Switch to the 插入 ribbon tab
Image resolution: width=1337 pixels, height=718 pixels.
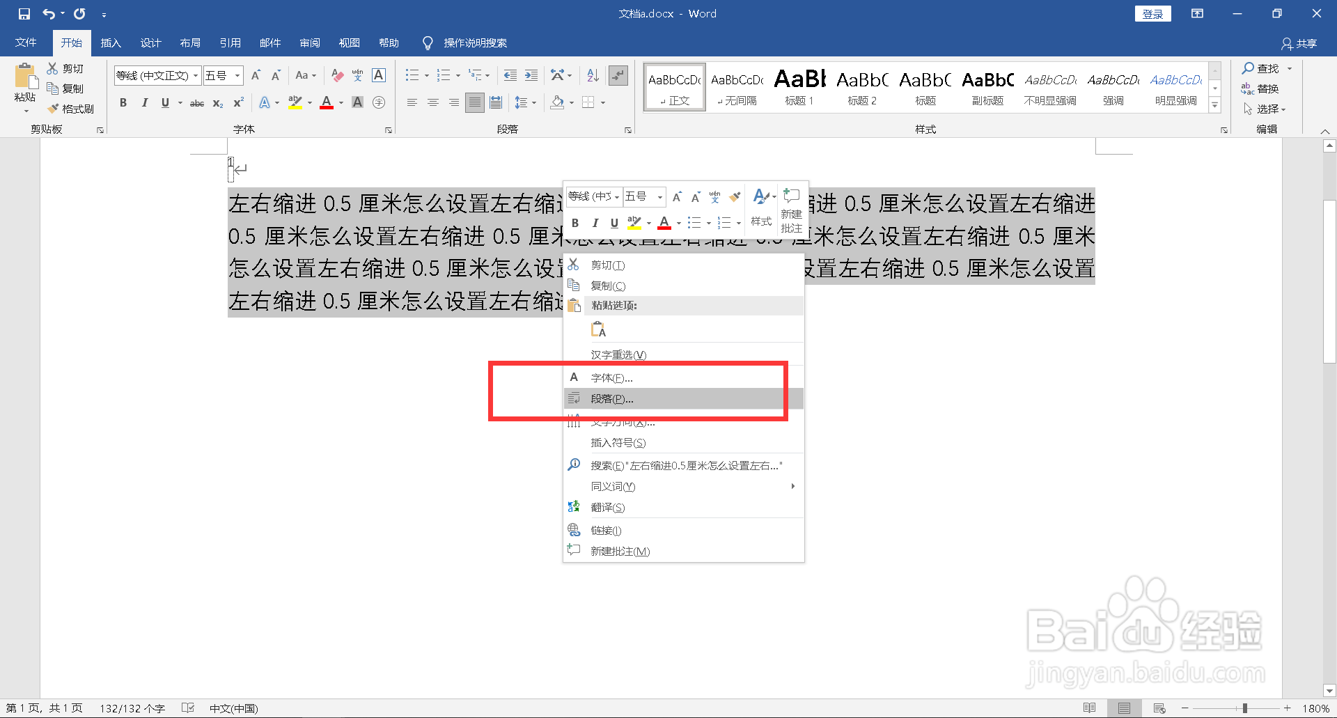[111, 42]
